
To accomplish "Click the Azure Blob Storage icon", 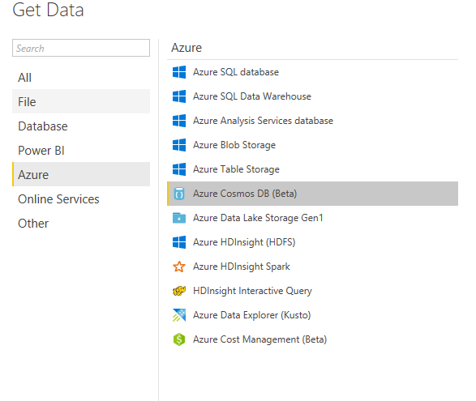I will (179, 145).
